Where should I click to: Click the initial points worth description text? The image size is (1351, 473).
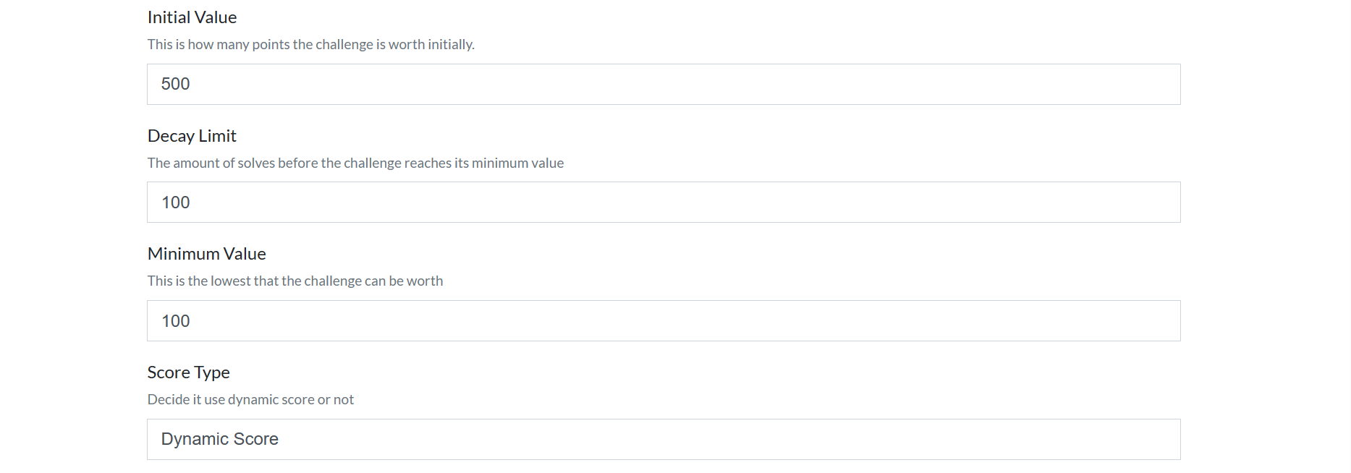coord(310,44)
